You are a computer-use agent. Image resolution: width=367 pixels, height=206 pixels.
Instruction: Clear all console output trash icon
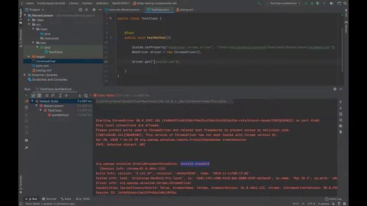point(341,132)
